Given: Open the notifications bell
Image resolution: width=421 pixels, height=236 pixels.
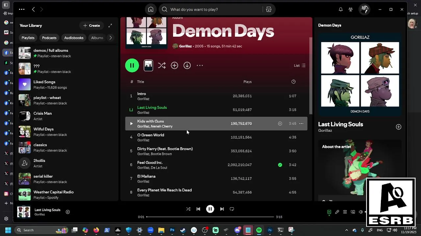Looking at the screenshot, I should coord(341,10).
